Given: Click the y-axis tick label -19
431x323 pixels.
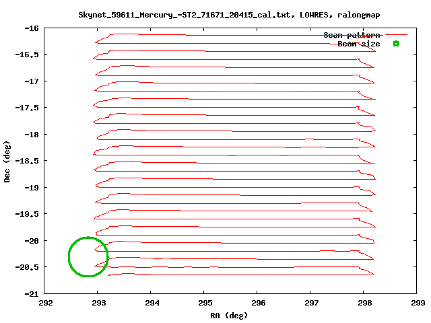Looking at the screenshot, I should tap(32, 188).
